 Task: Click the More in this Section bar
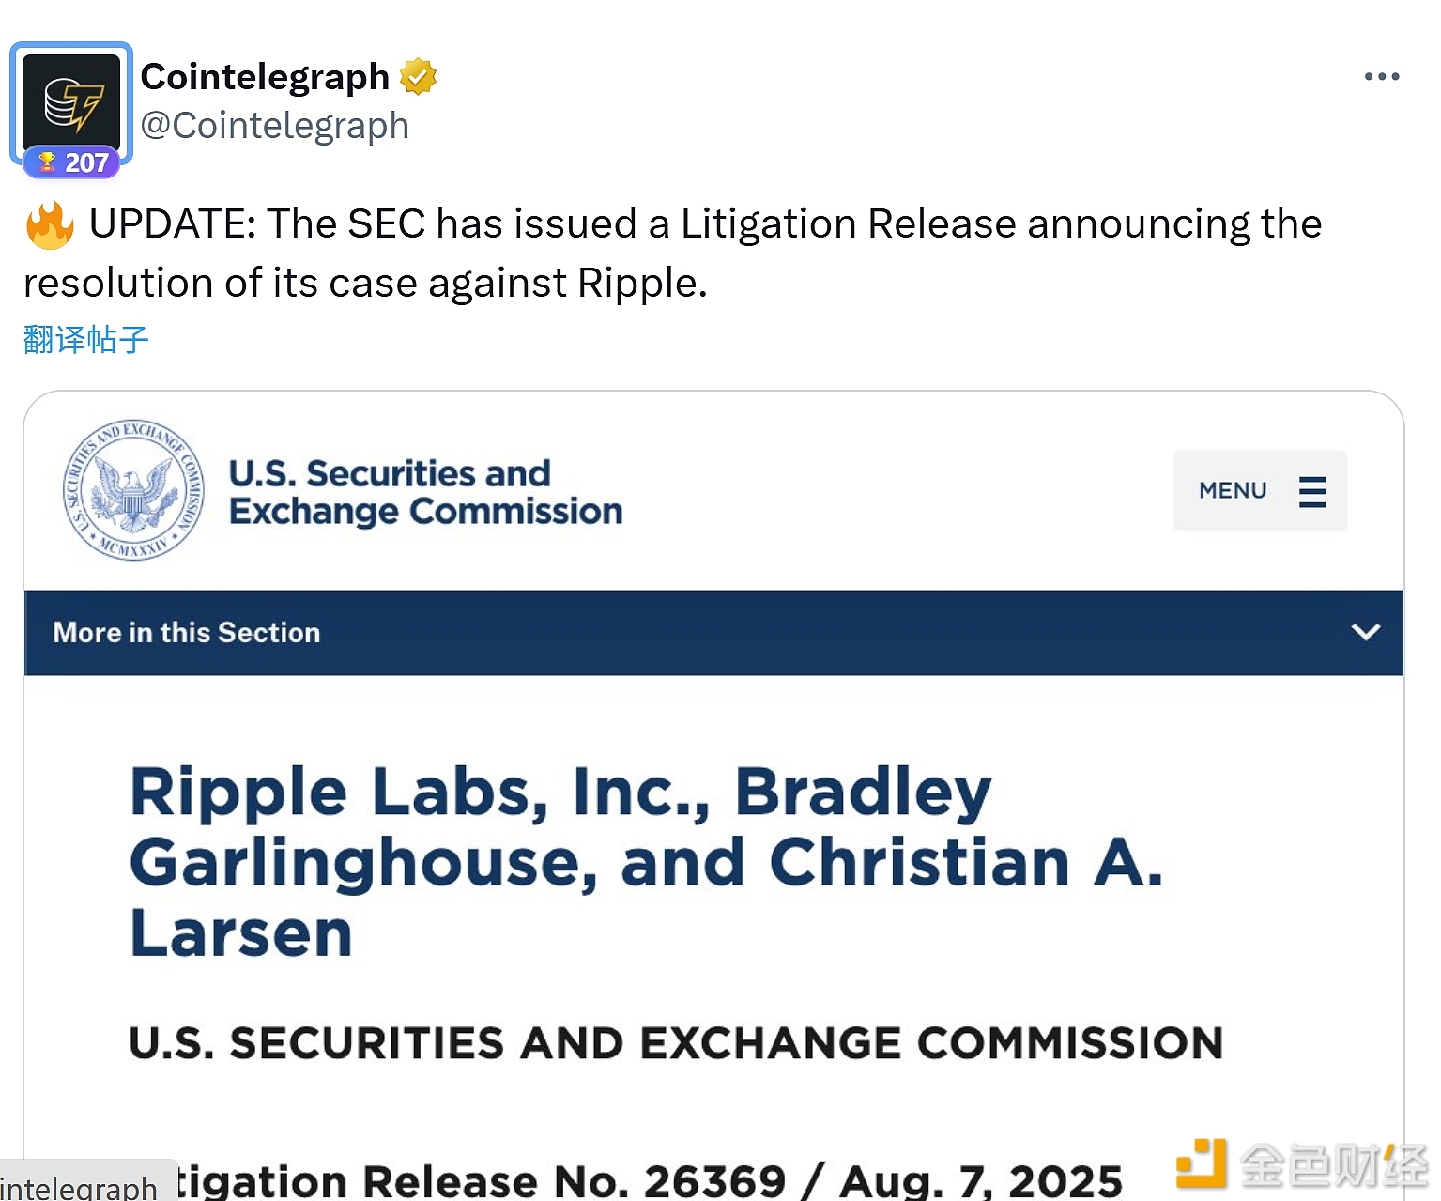tap(657, 632)
